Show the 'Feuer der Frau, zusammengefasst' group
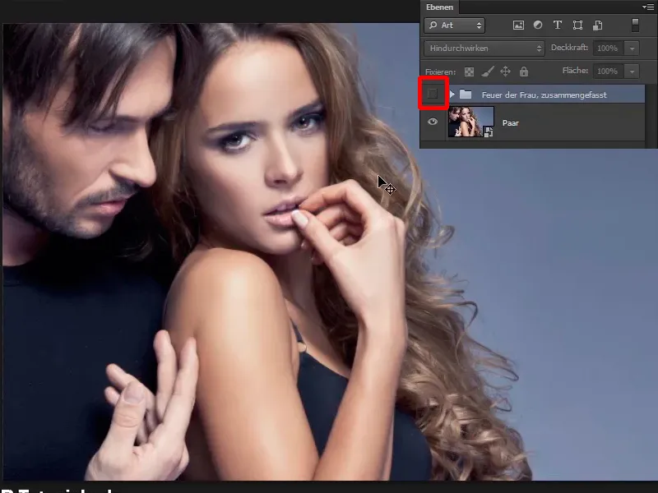658x493 pixels. click(433, 94)
